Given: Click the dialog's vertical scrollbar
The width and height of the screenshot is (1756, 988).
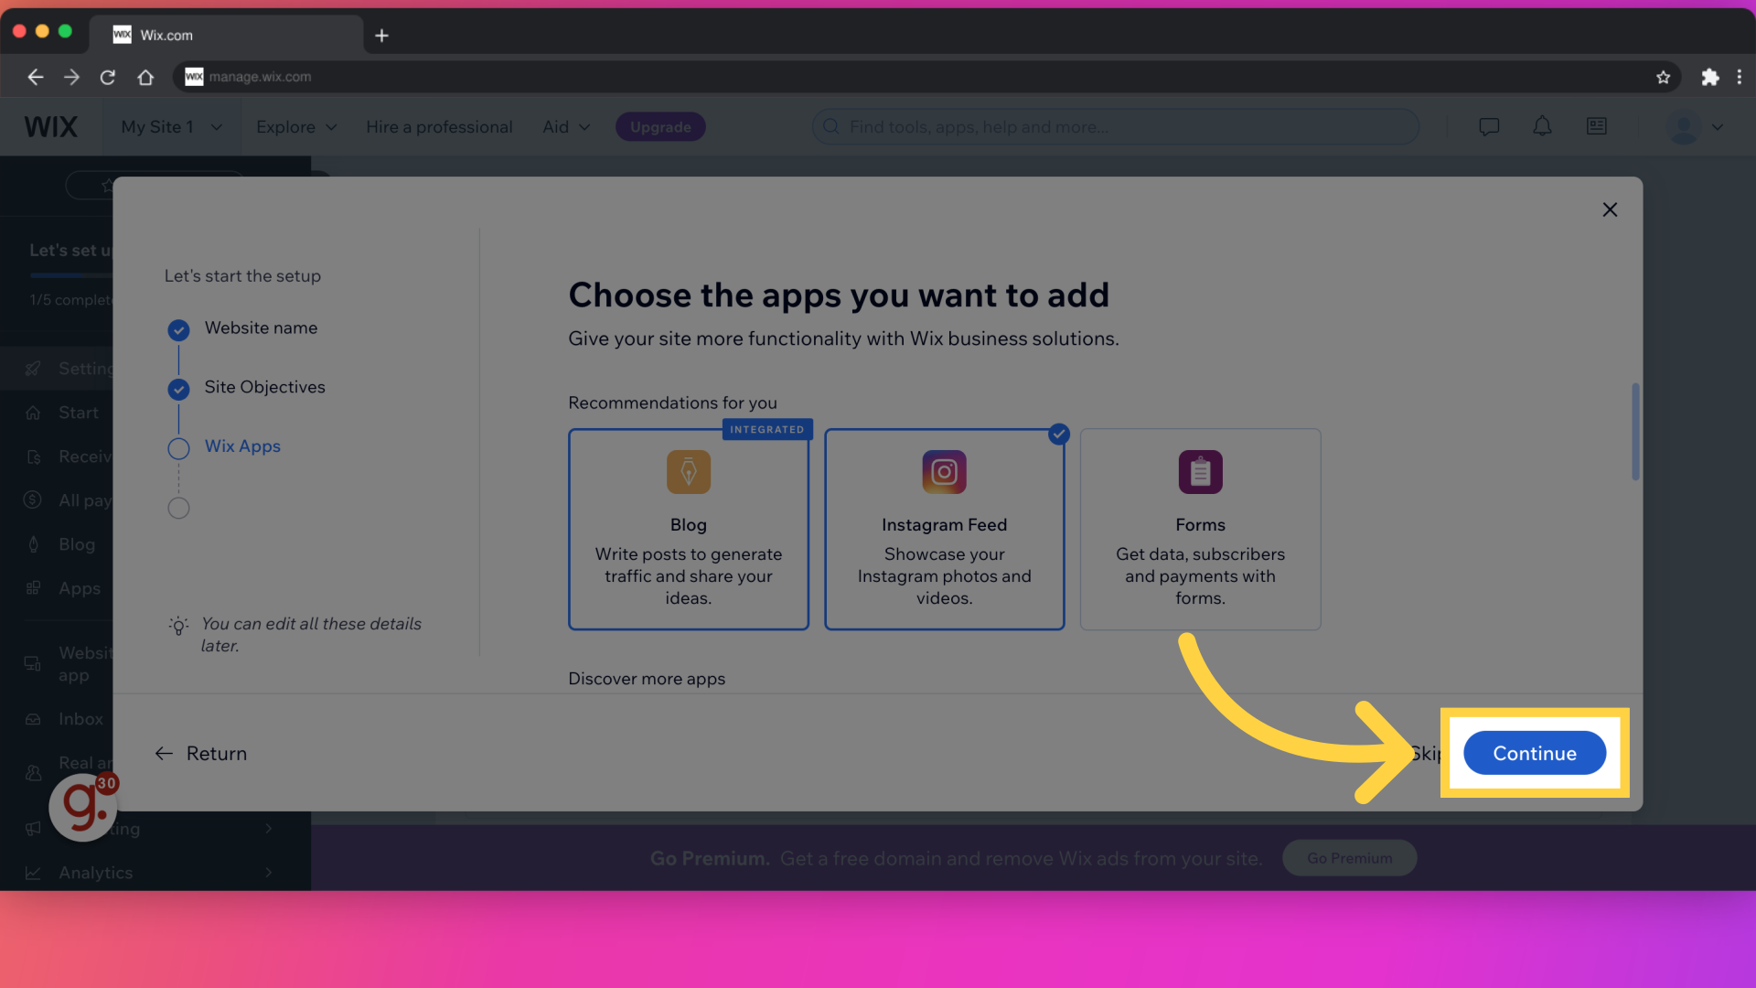Looking at the screenshot, I should click(1635, 431).
